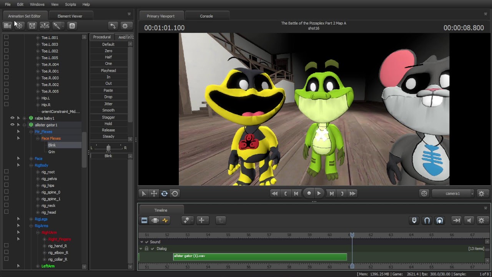Viewport: 492px width, 277px height.
Task: Apply the Smooth procedural preset
Action: (108, 110)
